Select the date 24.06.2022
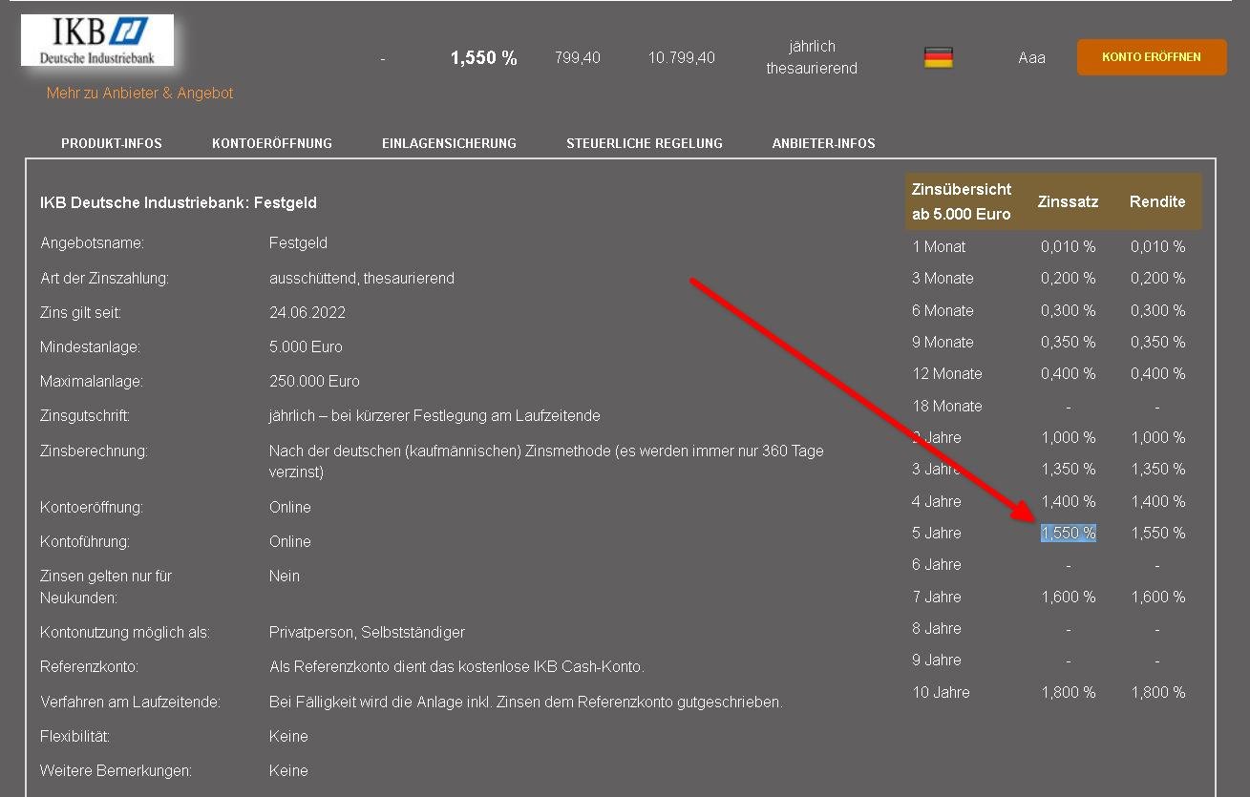The width and height of the screenshot is (1250, 797). [307, 313]
